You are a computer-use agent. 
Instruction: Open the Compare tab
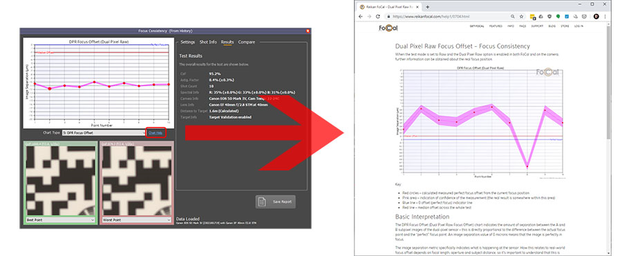[246, 42]
